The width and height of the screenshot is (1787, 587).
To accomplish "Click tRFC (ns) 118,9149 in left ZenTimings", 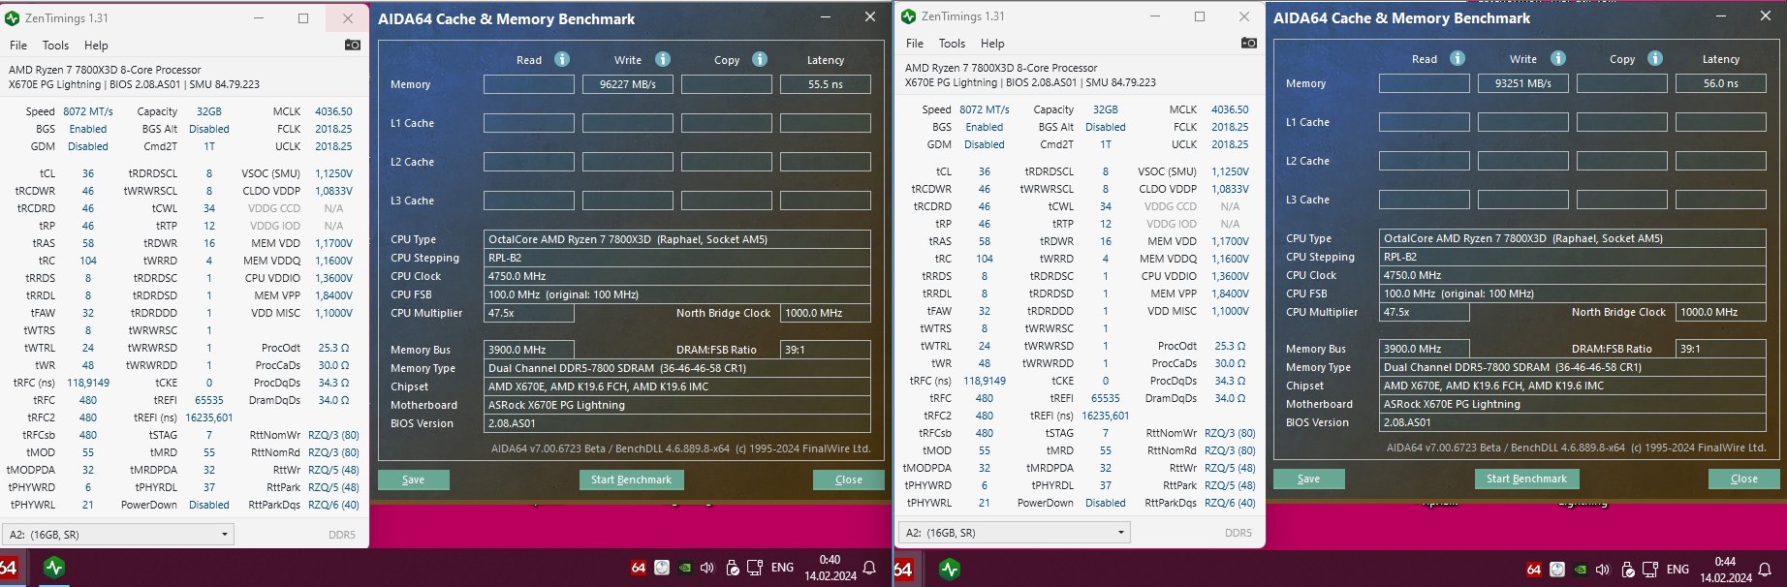I will [x=88, y=383].
